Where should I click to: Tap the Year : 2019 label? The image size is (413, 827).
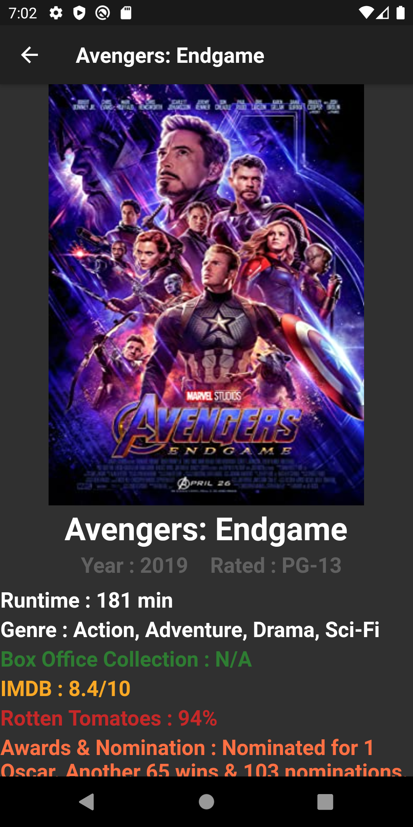(134, 565)
